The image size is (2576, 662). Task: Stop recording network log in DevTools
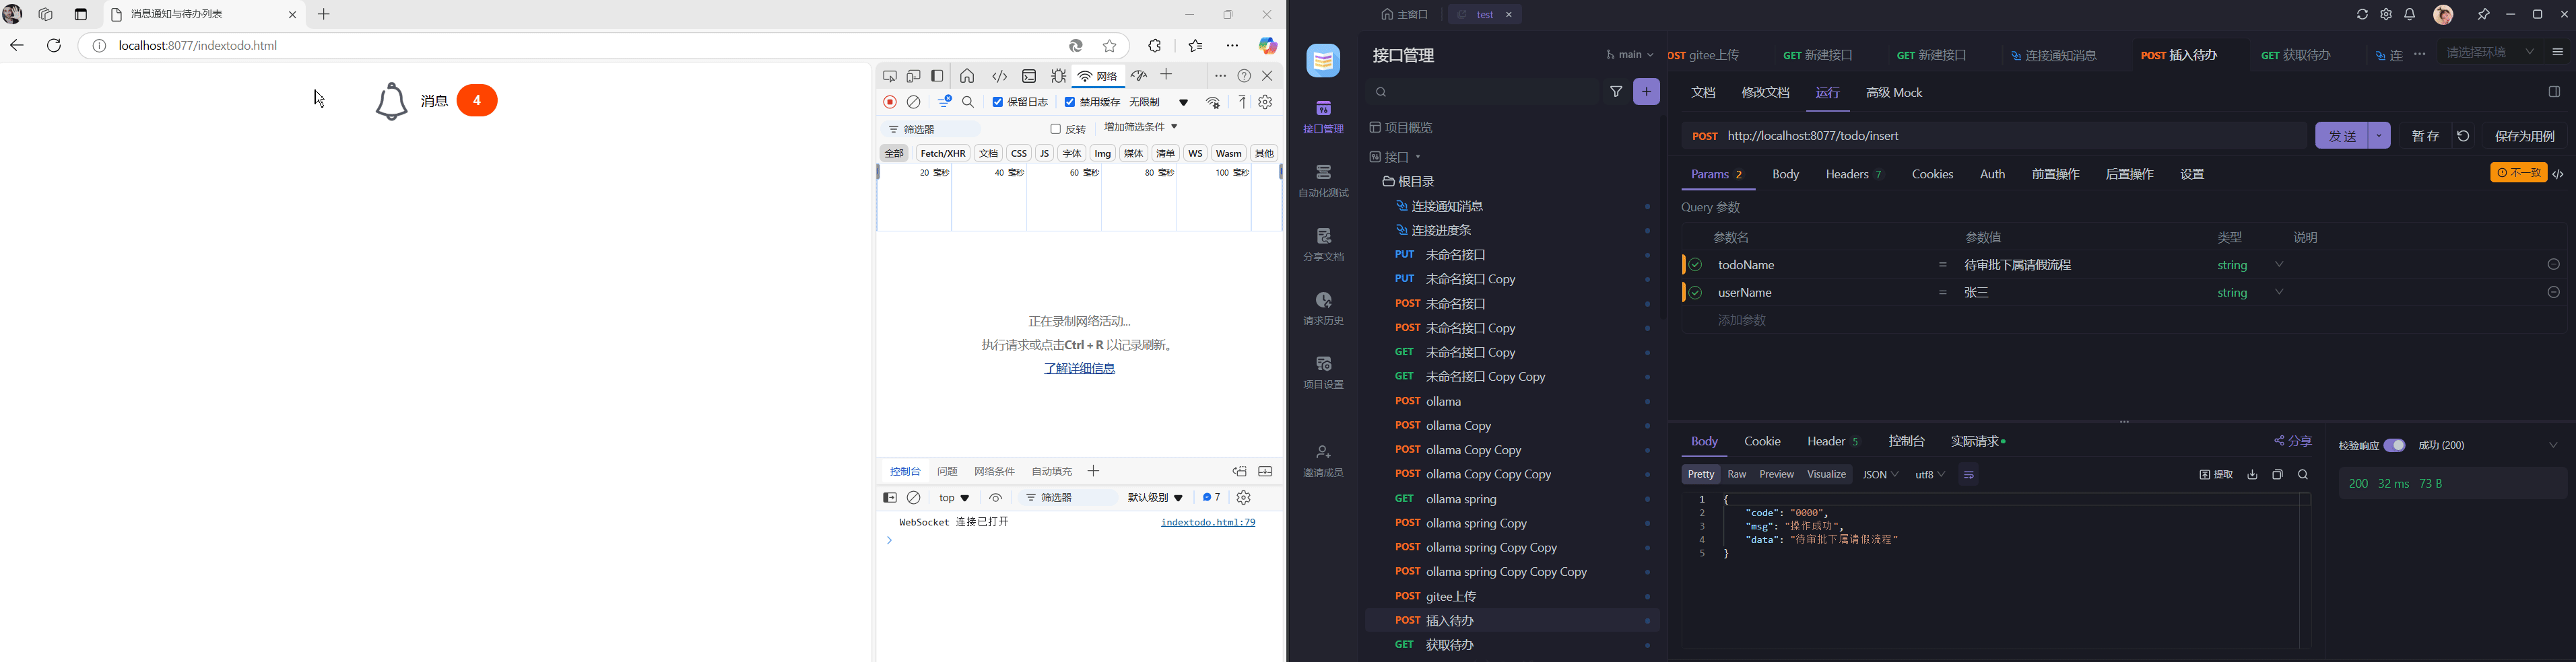pyautogui.click(x=890, y=102)
